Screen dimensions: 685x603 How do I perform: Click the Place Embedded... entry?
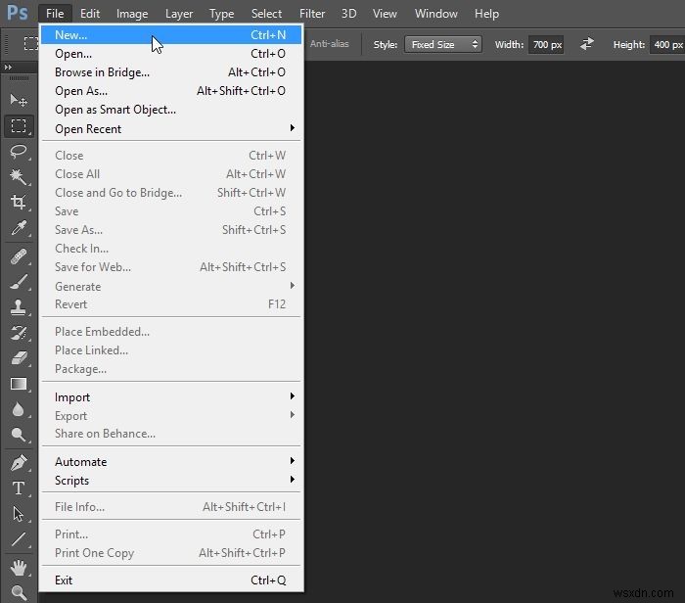pyautogui.click(x=171, y=331)
